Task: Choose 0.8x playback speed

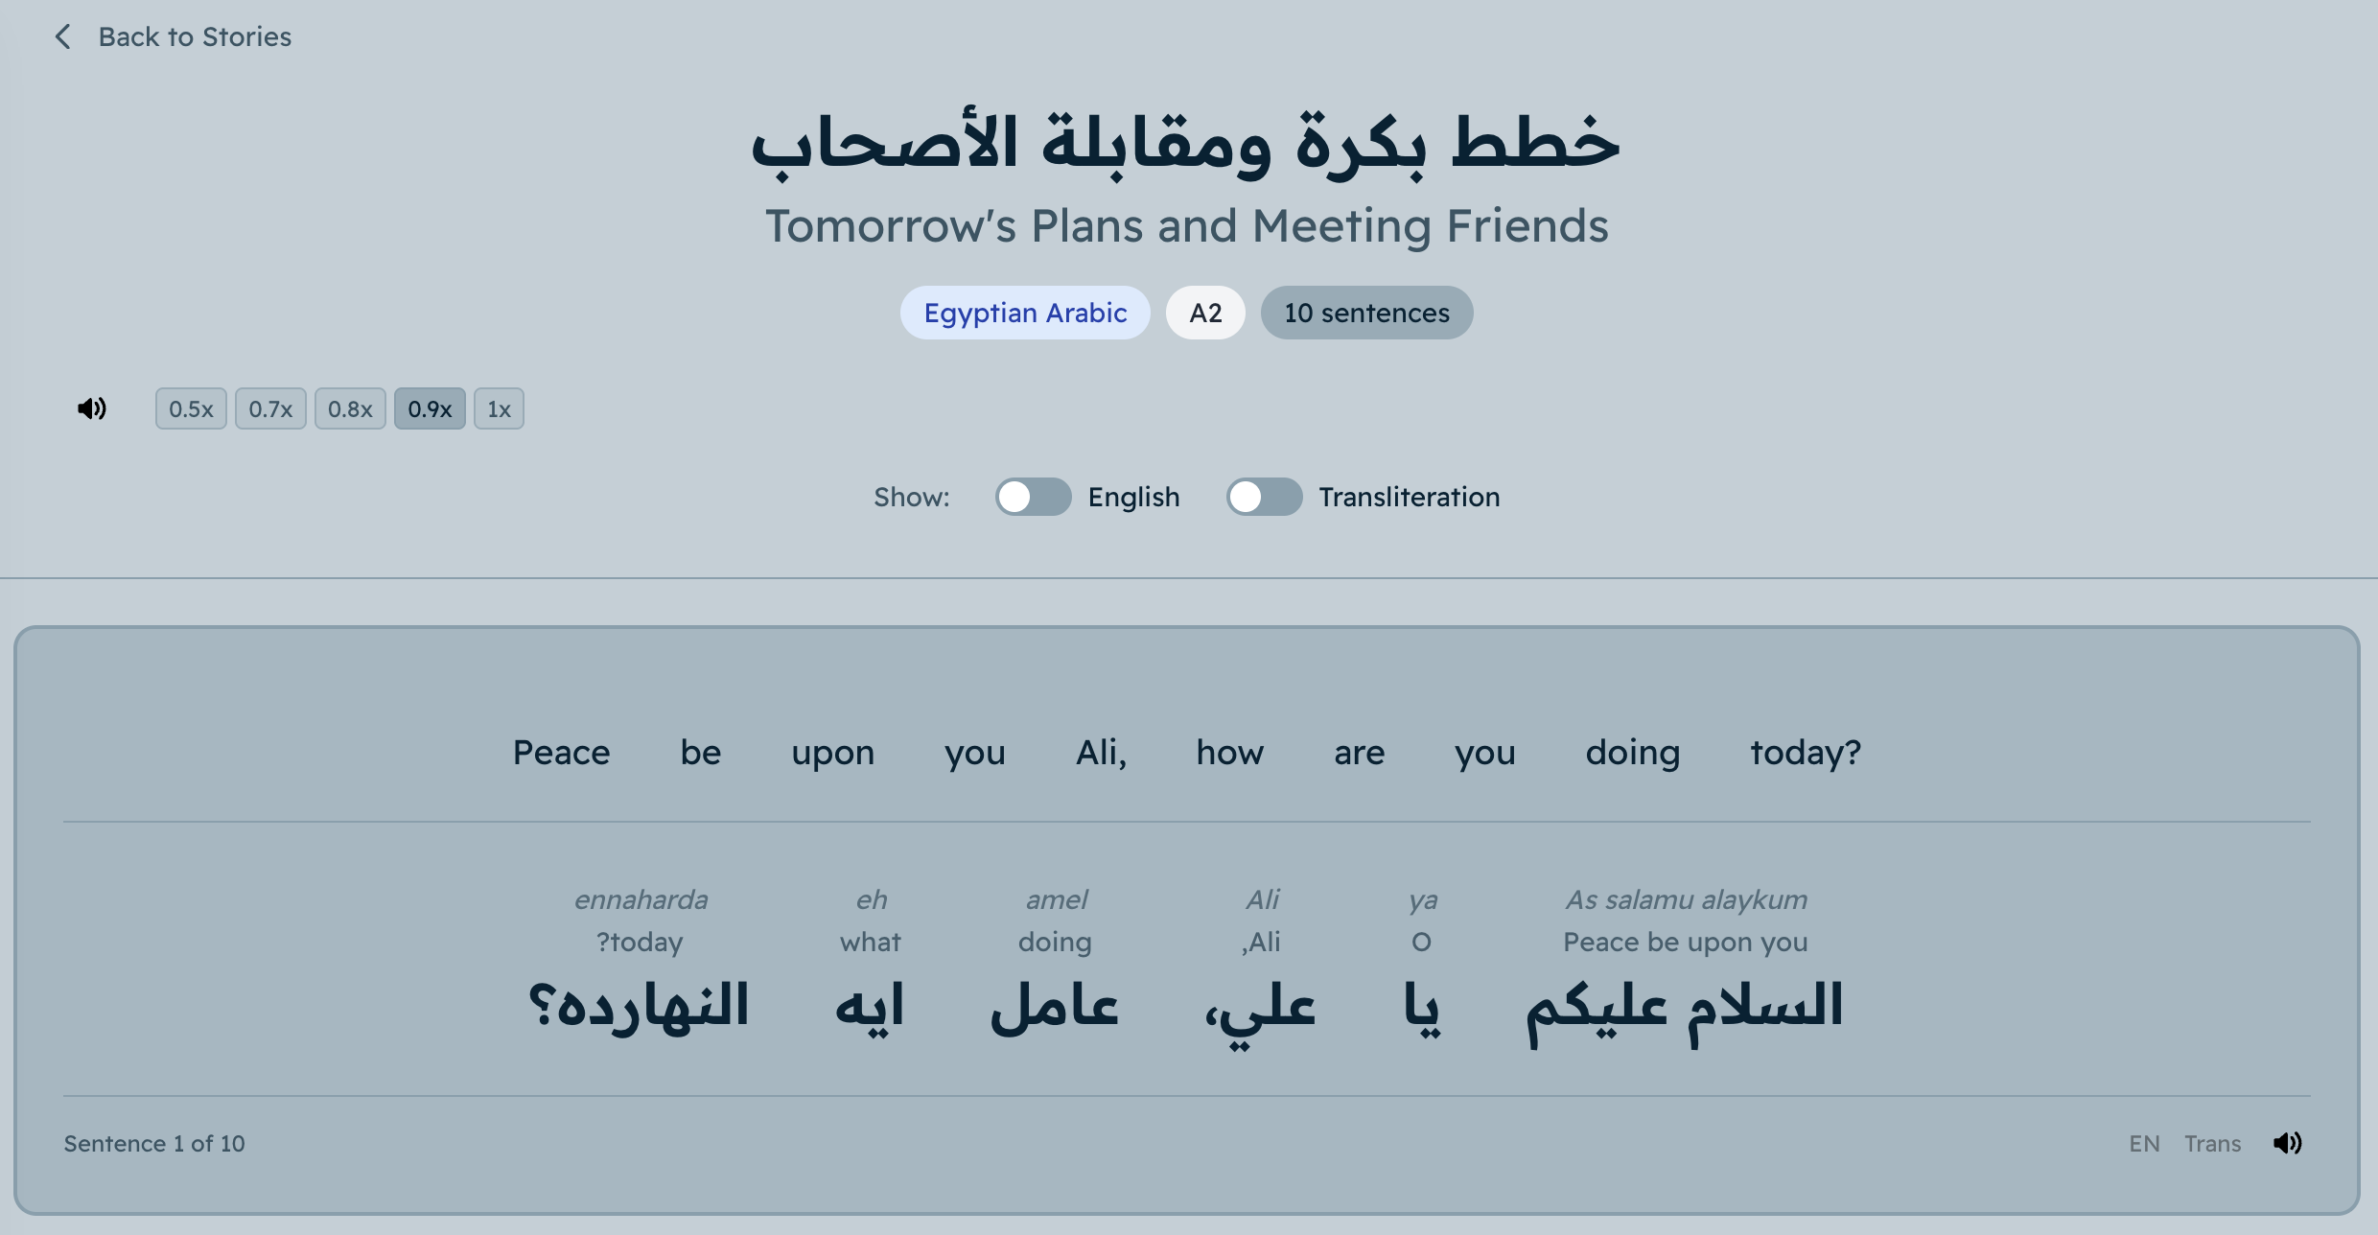Action: 350,409
